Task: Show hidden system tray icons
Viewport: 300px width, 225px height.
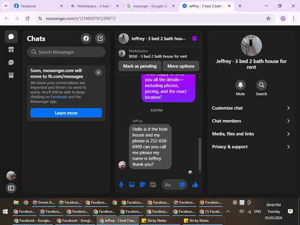Action: click(228, 212)
